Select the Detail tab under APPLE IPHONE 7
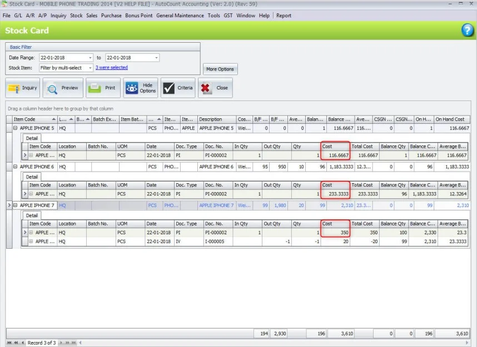The width and height of the screenshot is (477, 347). [32, 215]
